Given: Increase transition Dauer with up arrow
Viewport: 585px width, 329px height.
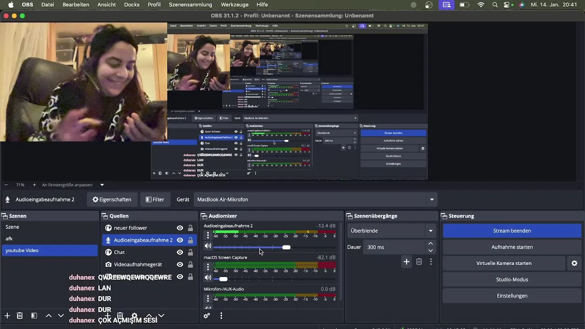Looking at the screenshot, I should [x=431, y=244].
